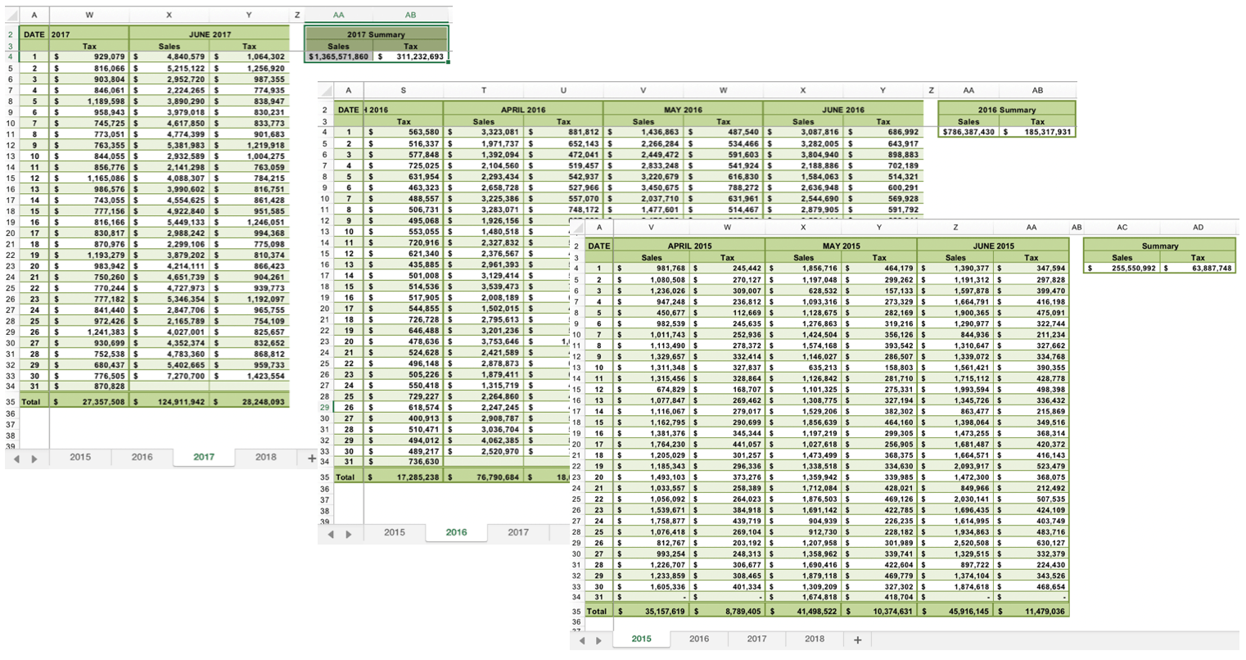Viewport: 1246px width, 660px height.
Task: Select cell showing $786,387,430
Action: coord(969,131)
